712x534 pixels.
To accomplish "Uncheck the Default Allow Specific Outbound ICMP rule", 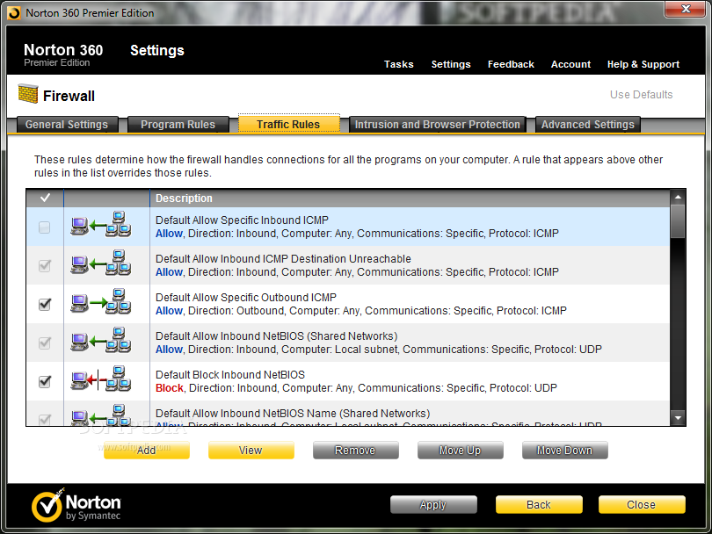I will pyautogui.click(x=45, y=304).
